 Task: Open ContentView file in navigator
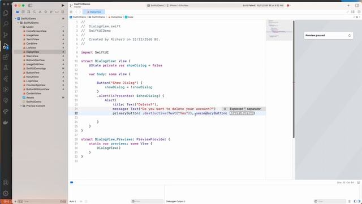33,93
